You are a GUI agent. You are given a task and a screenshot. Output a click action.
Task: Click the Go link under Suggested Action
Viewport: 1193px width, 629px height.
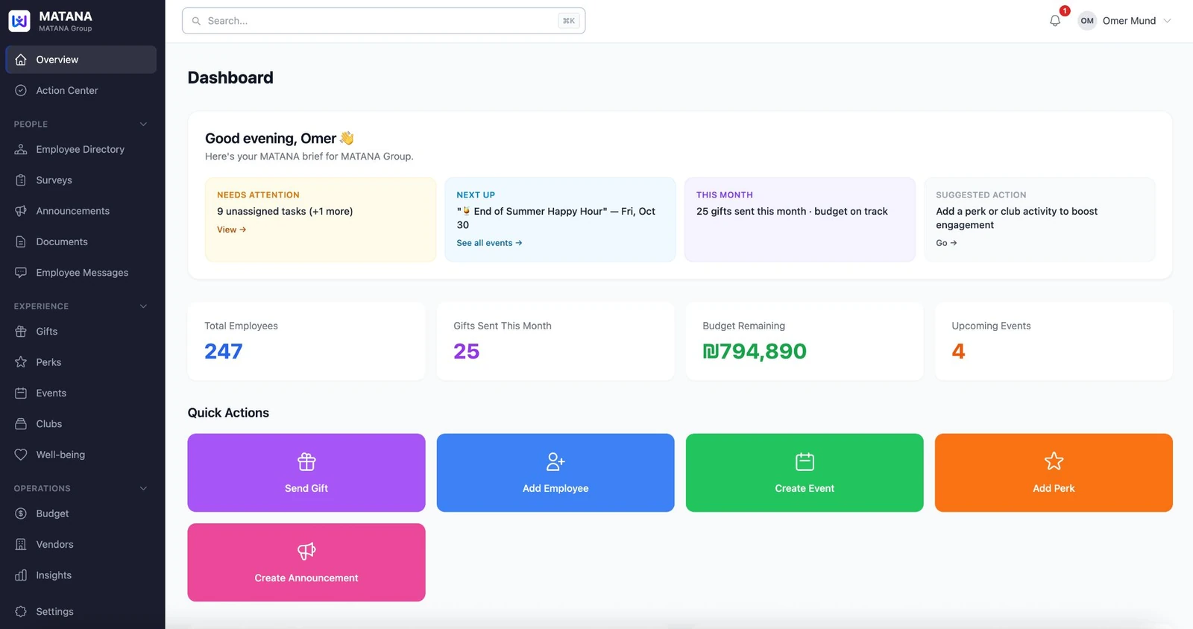pos(946,243)
